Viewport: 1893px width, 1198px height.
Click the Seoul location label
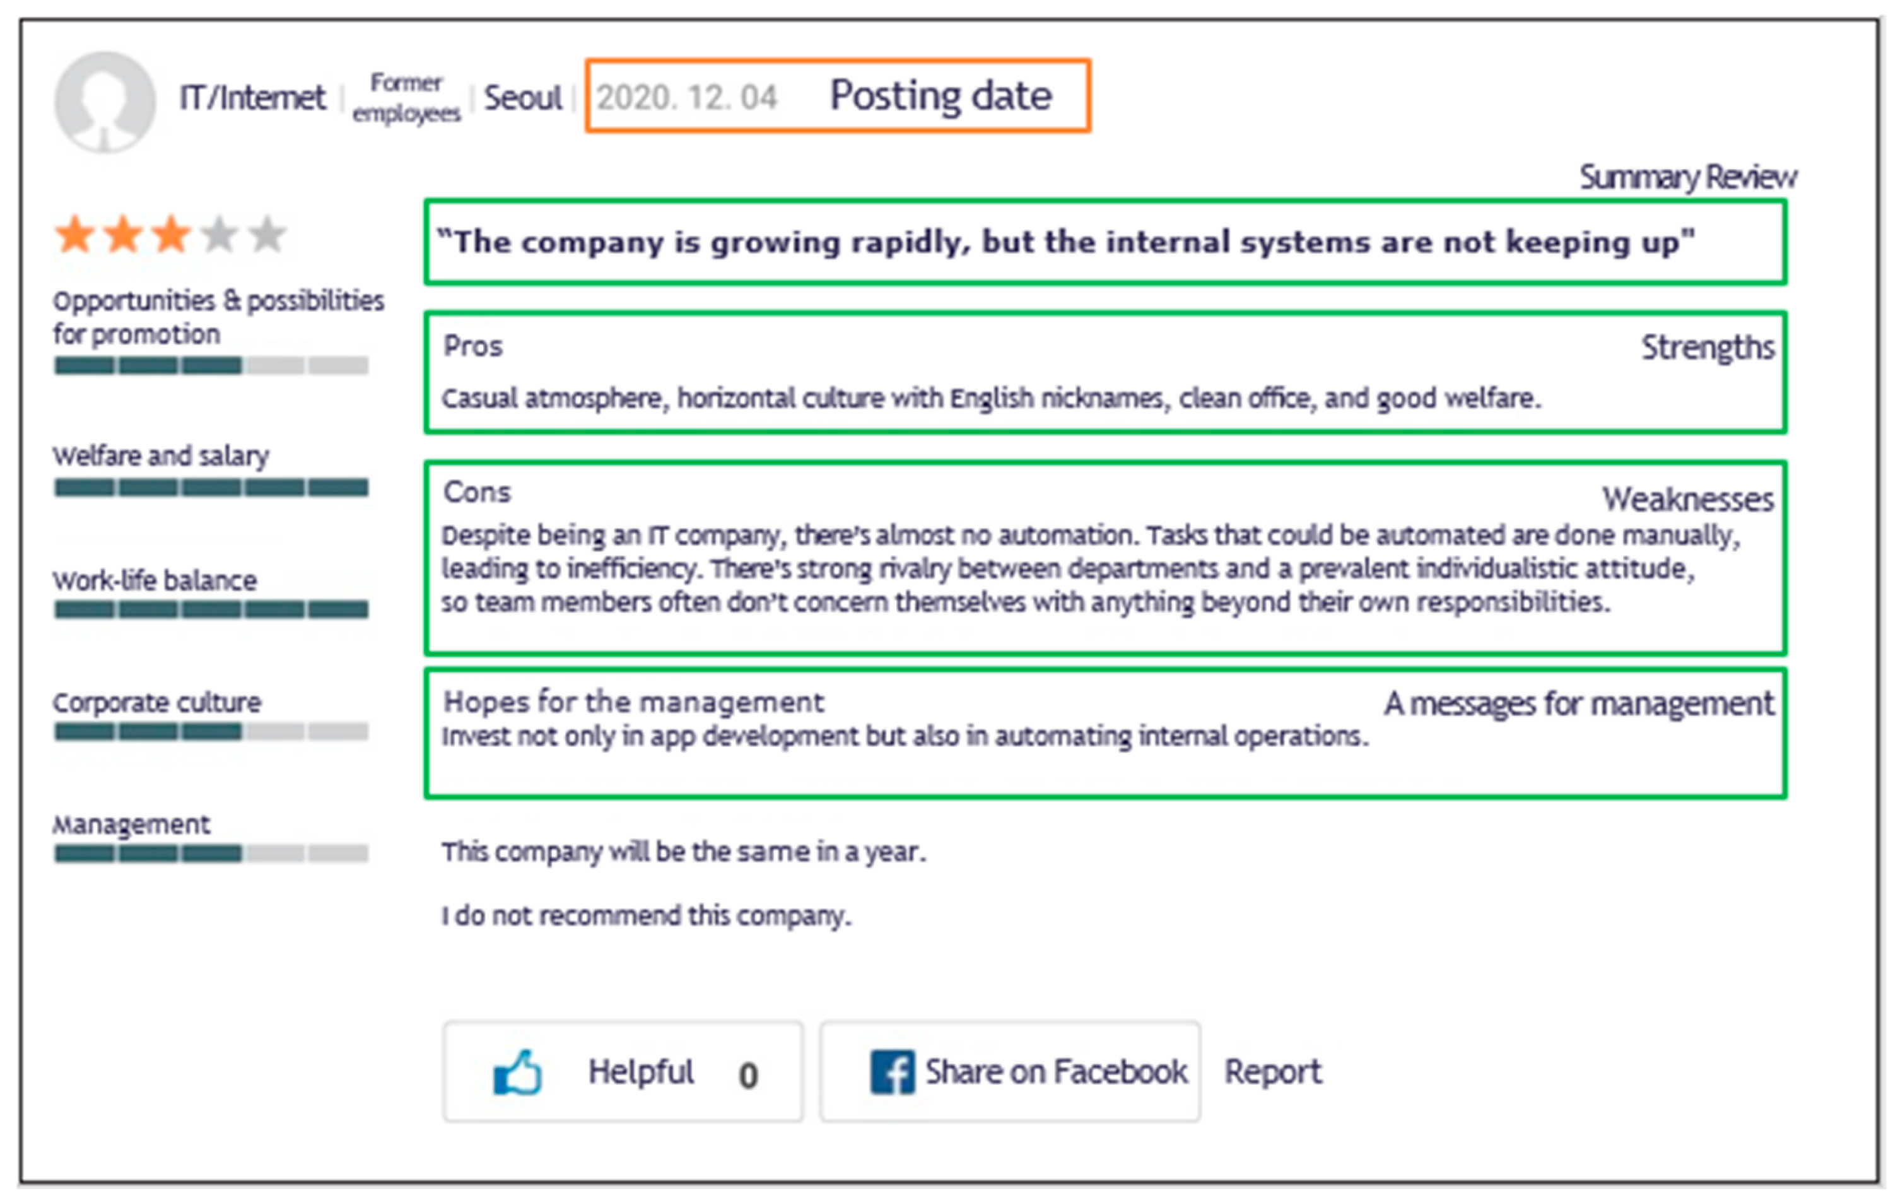[x=523, y=98]
